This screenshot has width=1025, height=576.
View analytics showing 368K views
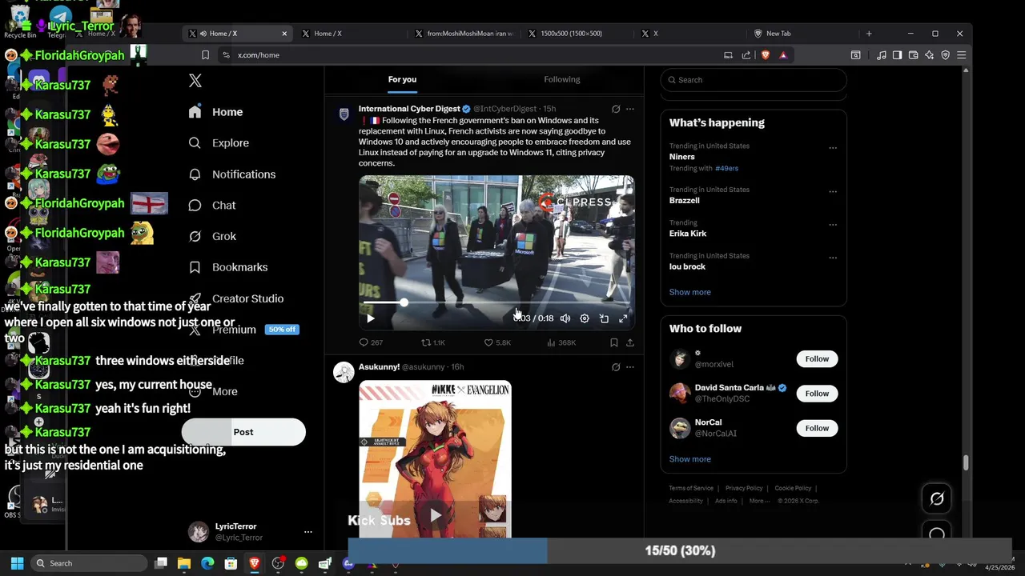[x=561, y=342]
